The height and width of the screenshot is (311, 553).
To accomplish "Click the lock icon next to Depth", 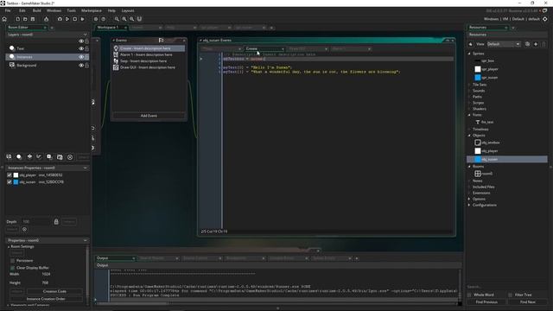I will coord(56,222).
